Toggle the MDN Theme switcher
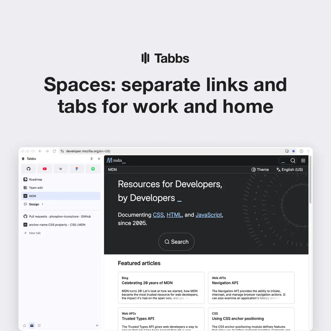Viewport: 331px width, 331px height. [260, 169]
